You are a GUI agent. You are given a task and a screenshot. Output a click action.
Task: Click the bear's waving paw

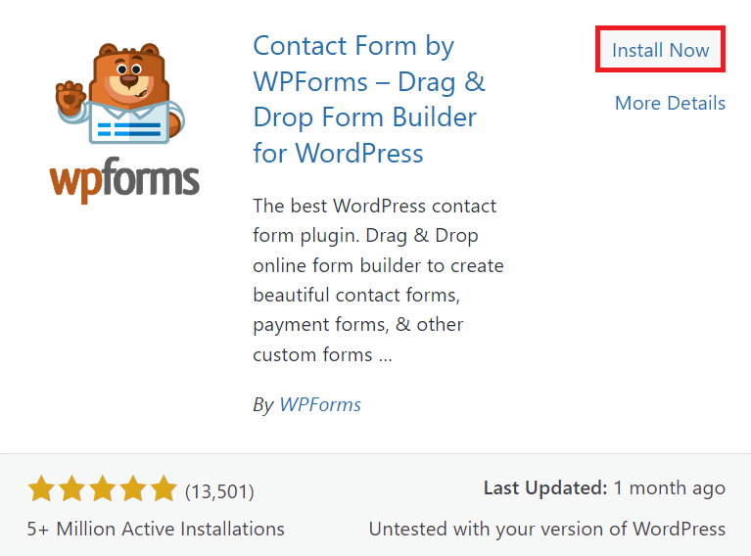[70, 98]
